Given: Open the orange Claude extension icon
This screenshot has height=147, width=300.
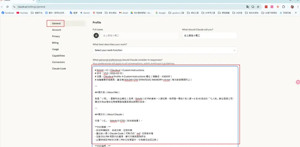Looking at the screenshot, I should pos(278,7).
